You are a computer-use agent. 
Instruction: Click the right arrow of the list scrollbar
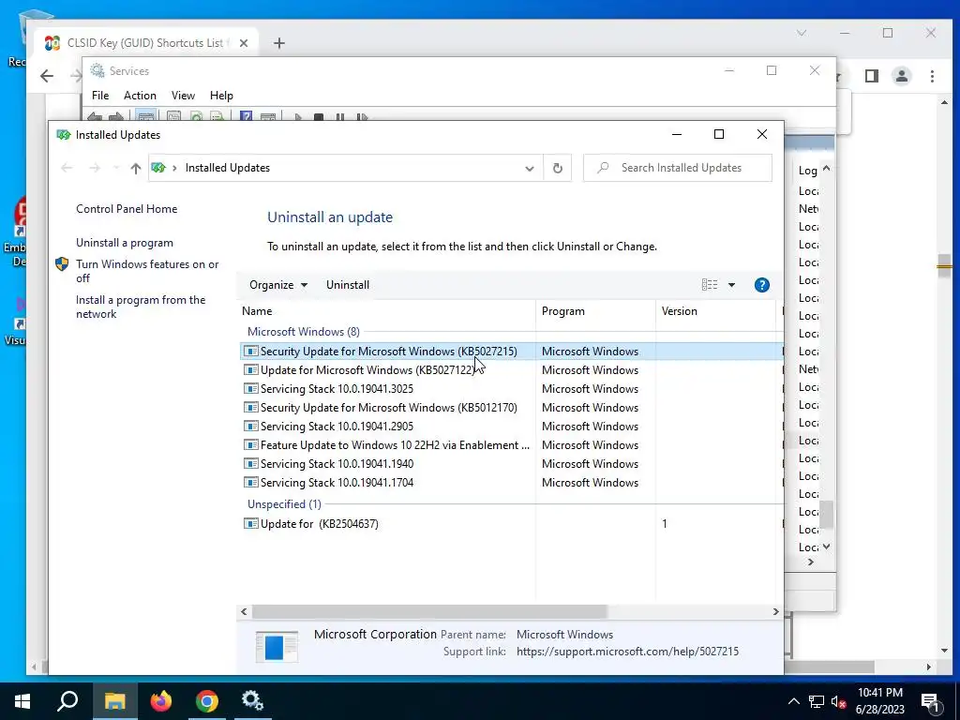coord(775,611)
